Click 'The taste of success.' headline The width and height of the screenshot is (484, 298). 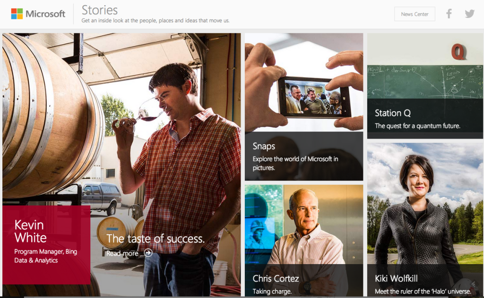(155, 239)
